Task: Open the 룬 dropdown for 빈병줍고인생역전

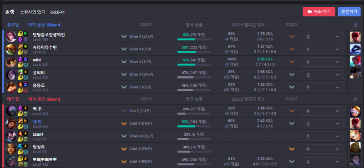Action: (x=322, y=37)
